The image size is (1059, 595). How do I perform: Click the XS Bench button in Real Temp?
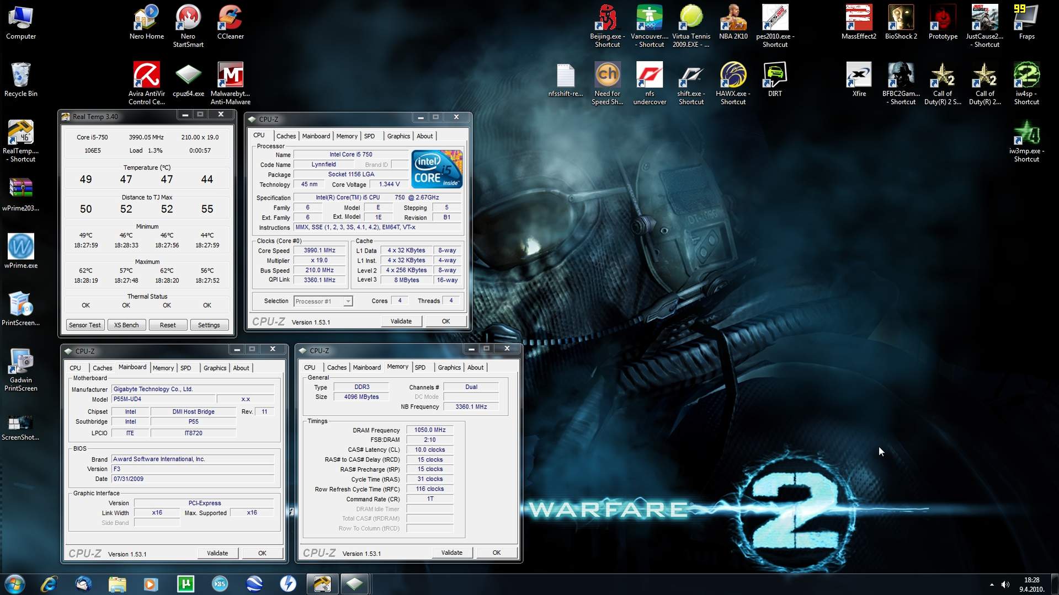click(x=126, y=325)
